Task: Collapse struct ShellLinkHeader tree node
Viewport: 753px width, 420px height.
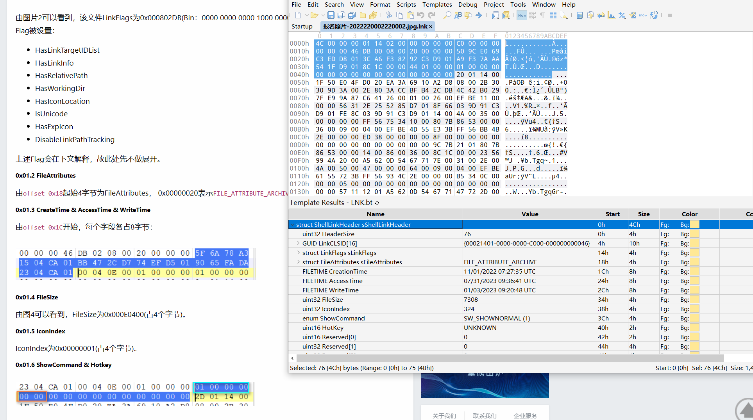Action: [292, 224]
